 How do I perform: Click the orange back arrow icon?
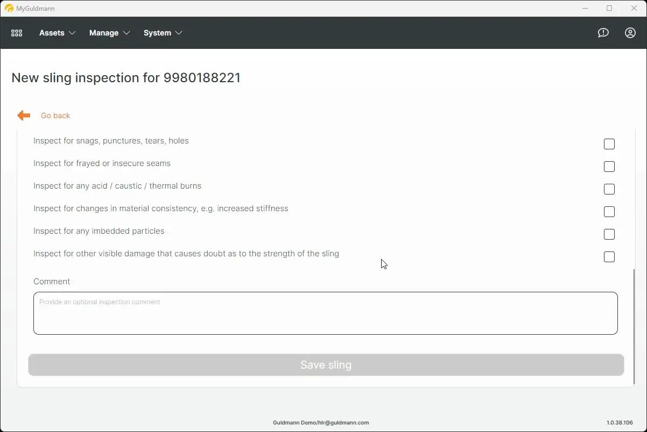click(x=23, y=115)
